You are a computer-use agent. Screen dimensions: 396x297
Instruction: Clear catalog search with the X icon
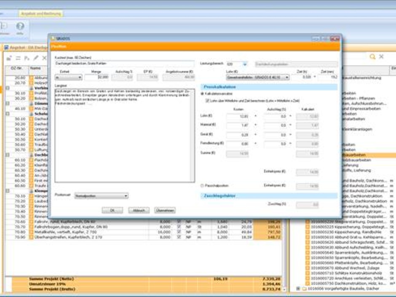381,56
